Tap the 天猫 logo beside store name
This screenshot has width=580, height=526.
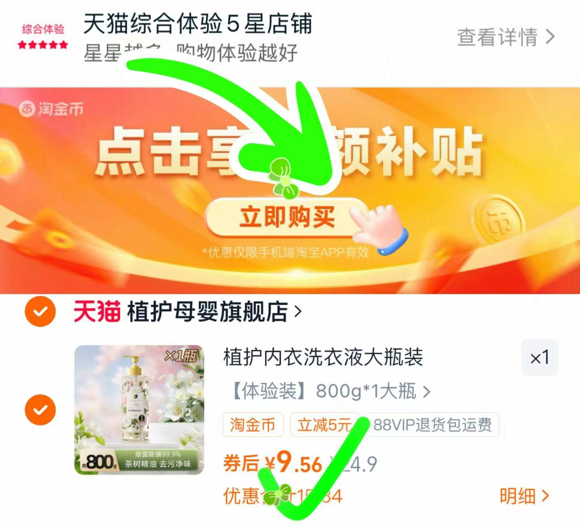pos(97,311)
